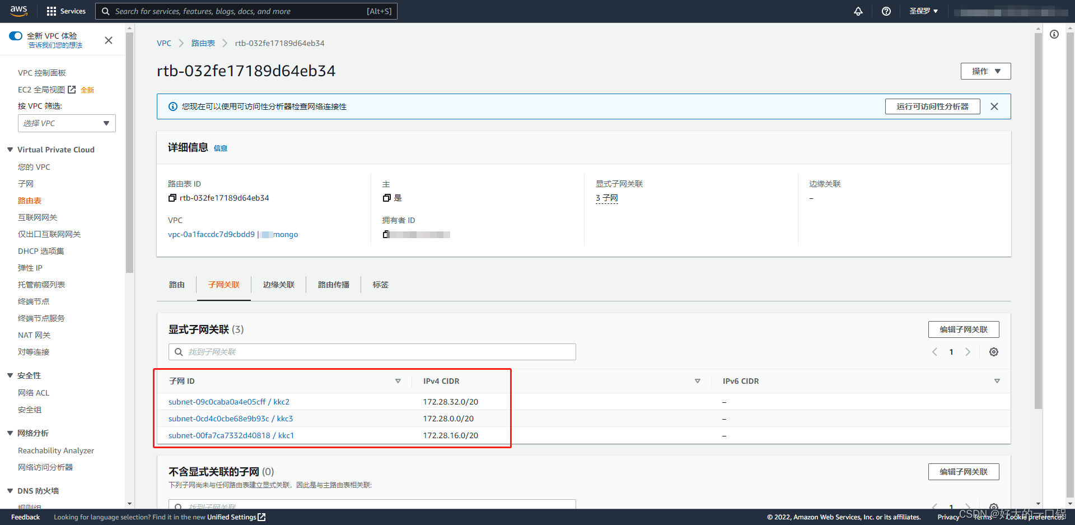This screenshot has width=1075, height=525.
Task: Open the notifications bell icon
Action: (x=858, y=11)
